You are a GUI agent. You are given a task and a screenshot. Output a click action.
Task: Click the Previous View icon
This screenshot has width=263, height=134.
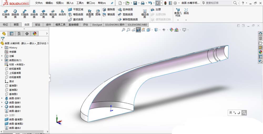[133, 30]
